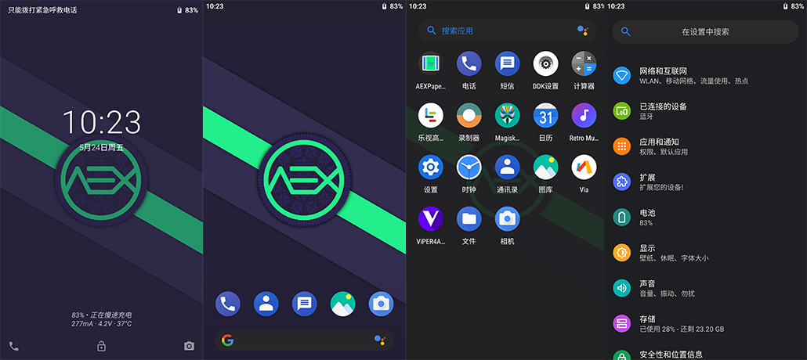Tap the Google Assistant icon in the home search bar
The width and height of the screenshot is (807, 360).
pos(380,340)
